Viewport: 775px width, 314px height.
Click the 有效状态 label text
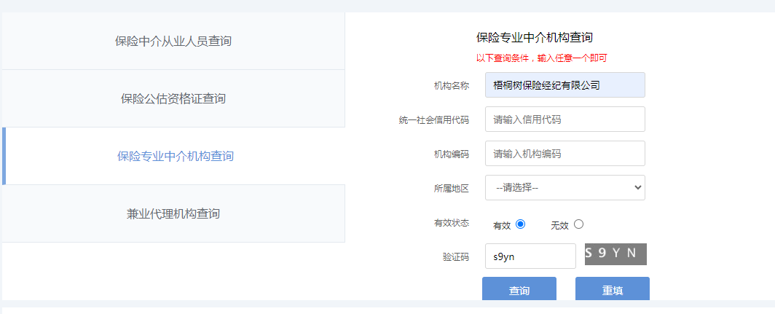click(x=451, y=223)
